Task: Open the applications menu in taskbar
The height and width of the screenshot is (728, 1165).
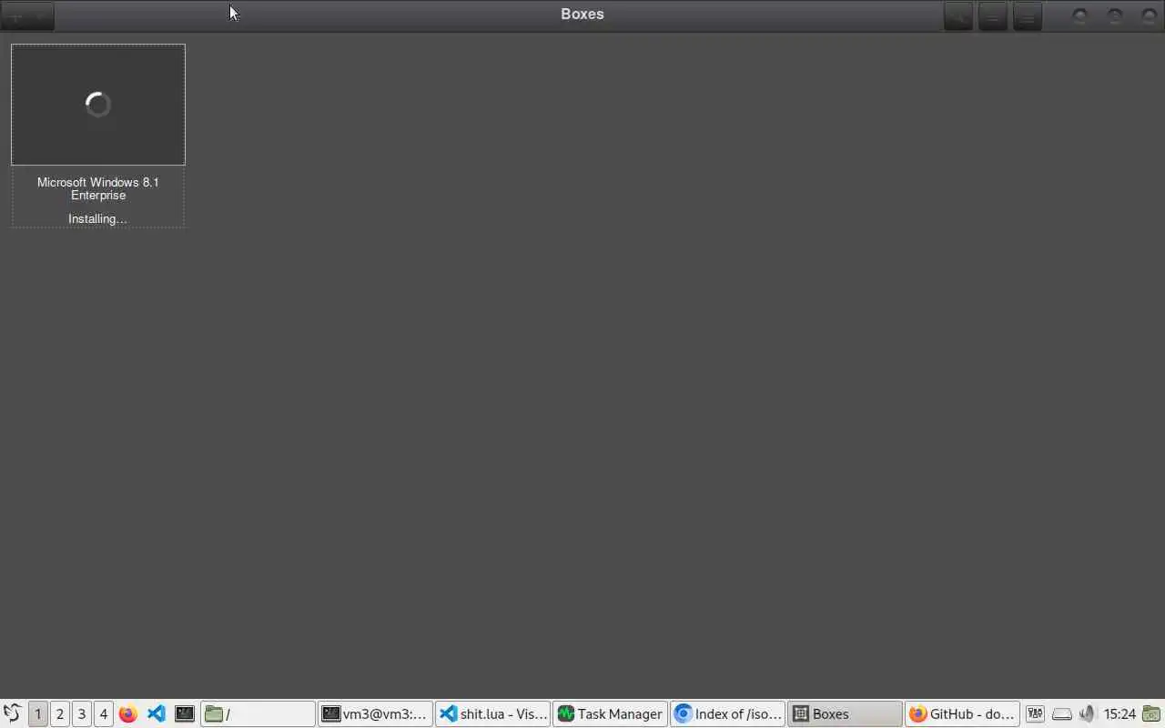Action: pyautogui.click(x=12, y=713)
